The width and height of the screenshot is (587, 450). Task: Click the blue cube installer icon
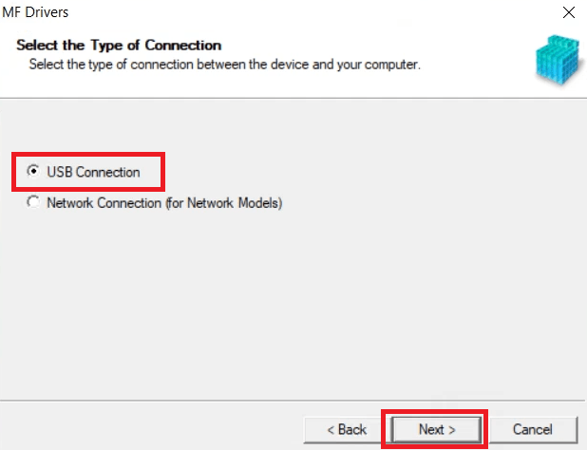pos(559,60)
